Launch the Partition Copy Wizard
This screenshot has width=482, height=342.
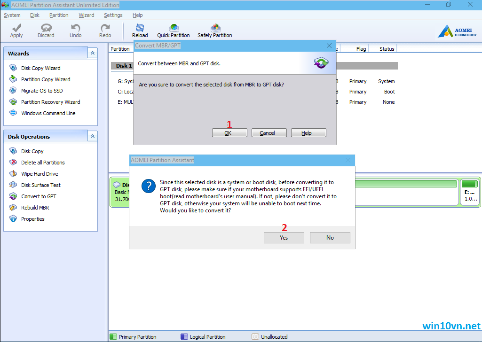pos(46,79)
